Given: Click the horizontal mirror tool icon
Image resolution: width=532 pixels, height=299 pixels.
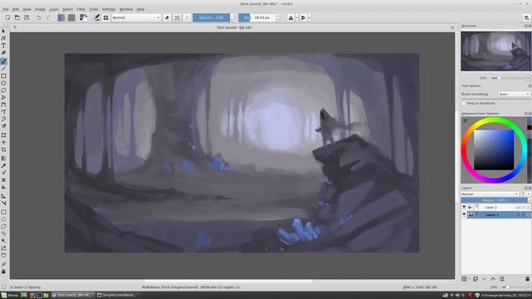Looking at the screenshot, I should (291, 17).
